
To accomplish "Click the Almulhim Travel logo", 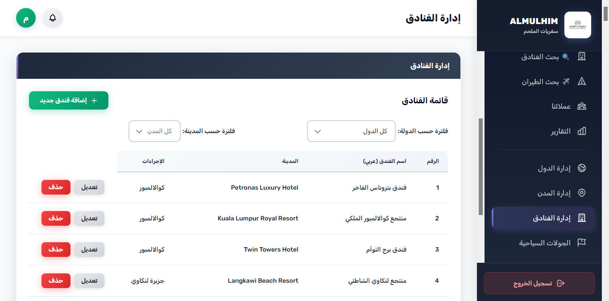I will coord(578,25).
